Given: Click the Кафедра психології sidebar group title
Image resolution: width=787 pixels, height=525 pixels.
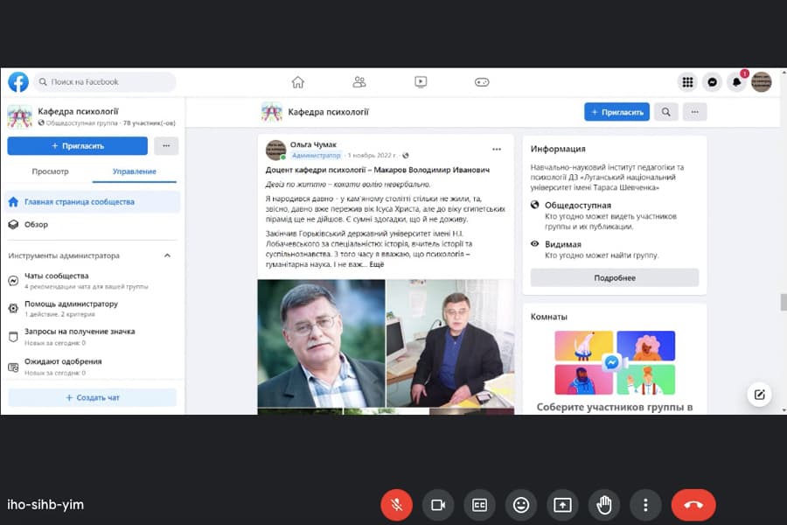Looking at the screenshot, I should [78, 111].
